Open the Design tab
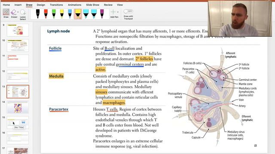The height and width of the screenshot is (154, 275). point(41,5)
